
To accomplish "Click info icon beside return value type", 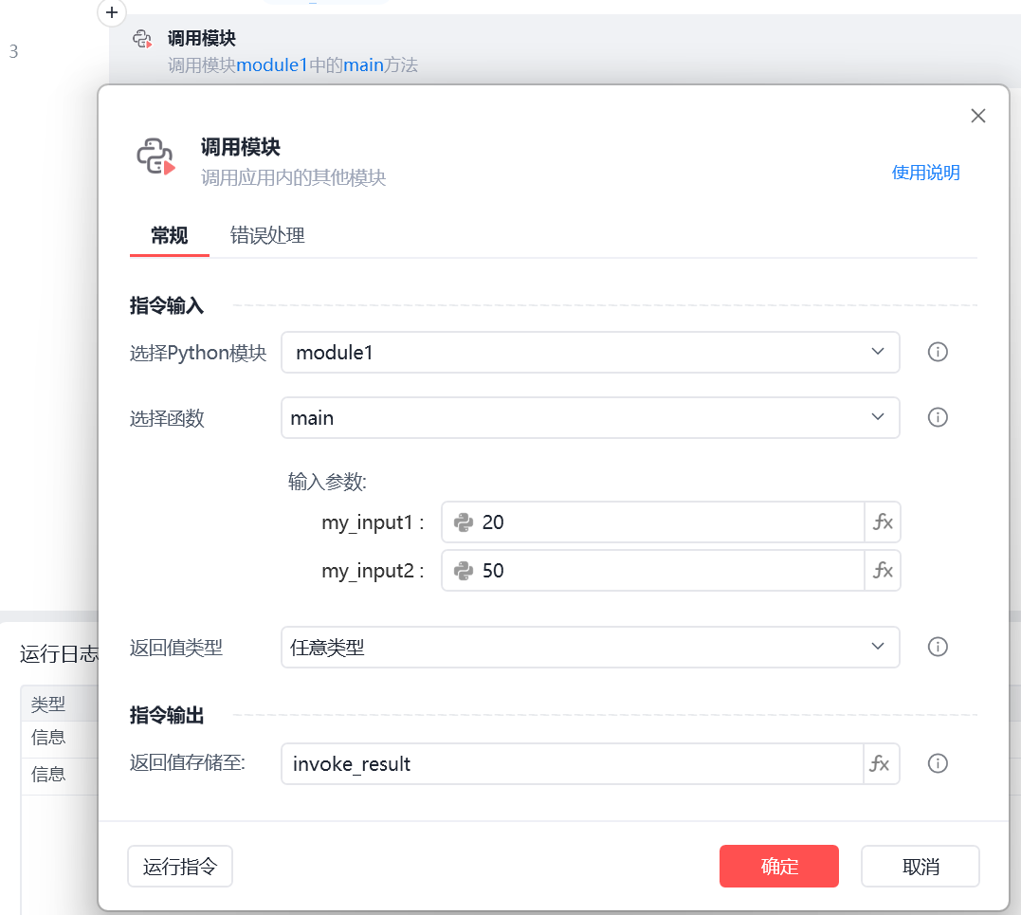I will click(x=938, y=647).
